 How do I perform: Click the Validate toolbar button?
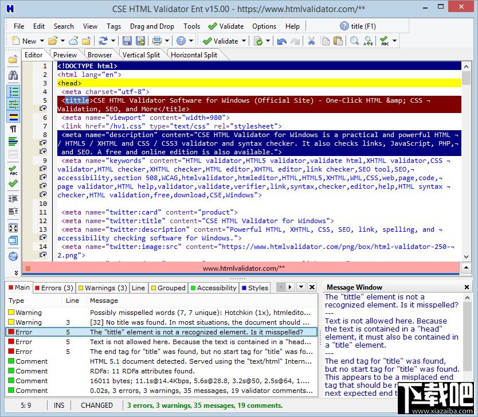pos(221,41)
